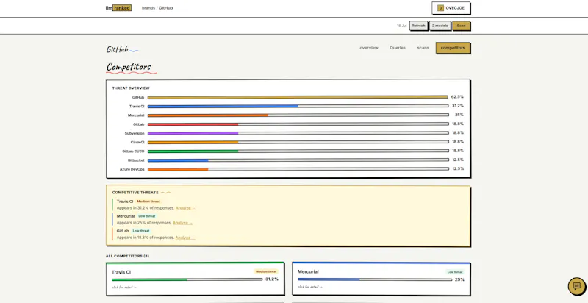
Task: Click the 31.2% value in threat overview
Action: pos(458,106)
